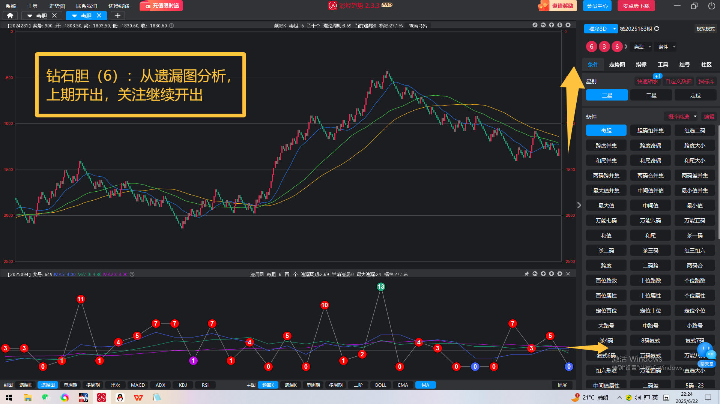The image size is (720, 404).
Task: Open the chat room robot icon
Action: (707, 354)
